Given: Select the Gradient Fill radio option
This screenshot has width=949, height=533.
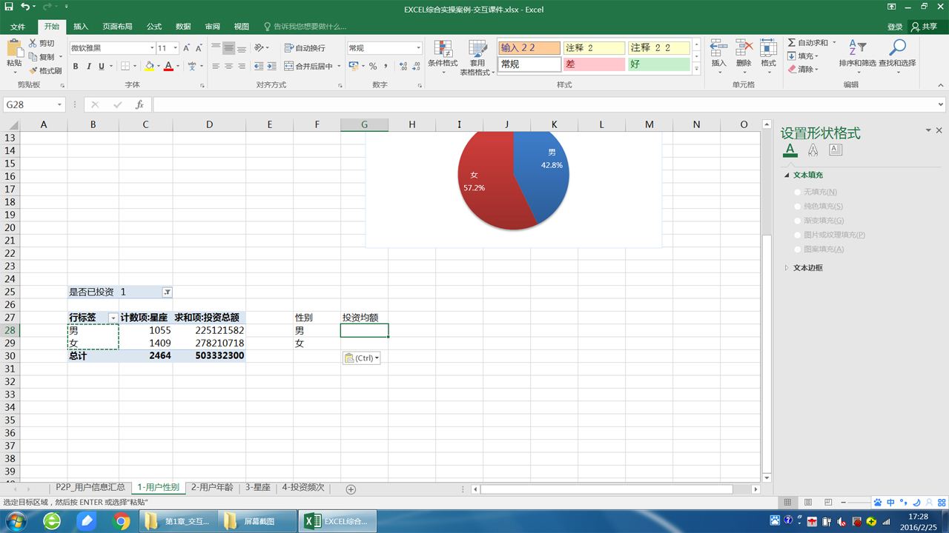Looking at the screenshot, I should coord(798,221).
